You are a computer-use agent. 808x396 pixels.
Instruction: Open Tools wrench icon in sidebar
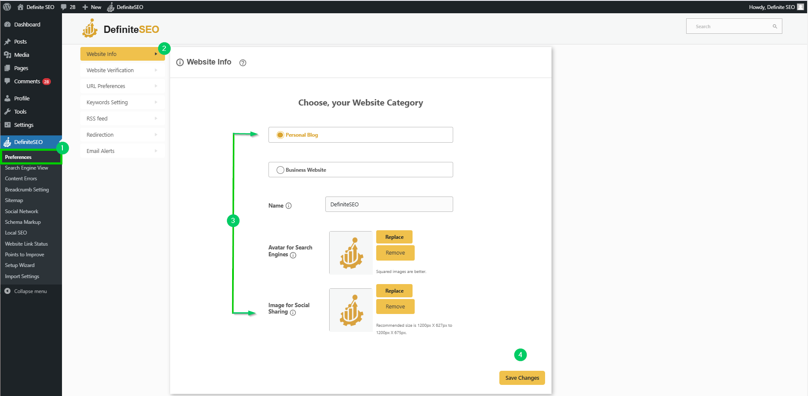click(7, 111)
